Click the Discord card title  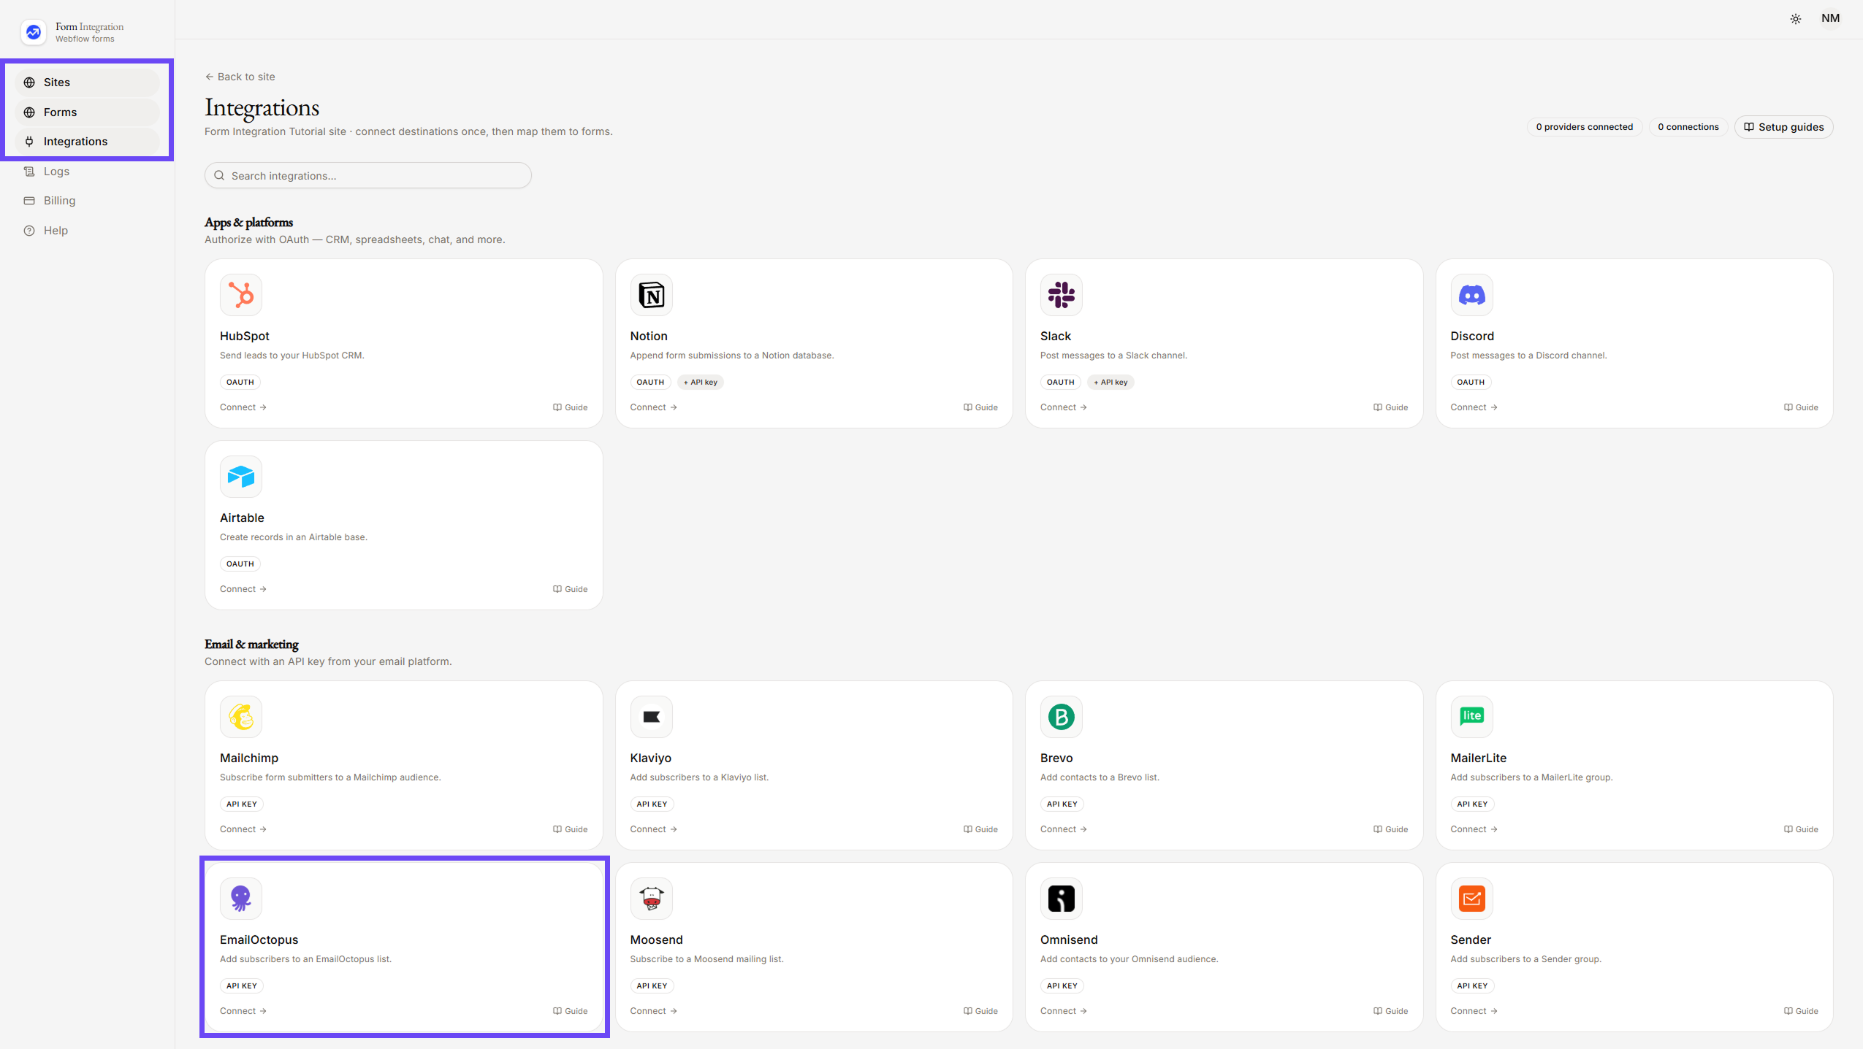coord(1472,336)
